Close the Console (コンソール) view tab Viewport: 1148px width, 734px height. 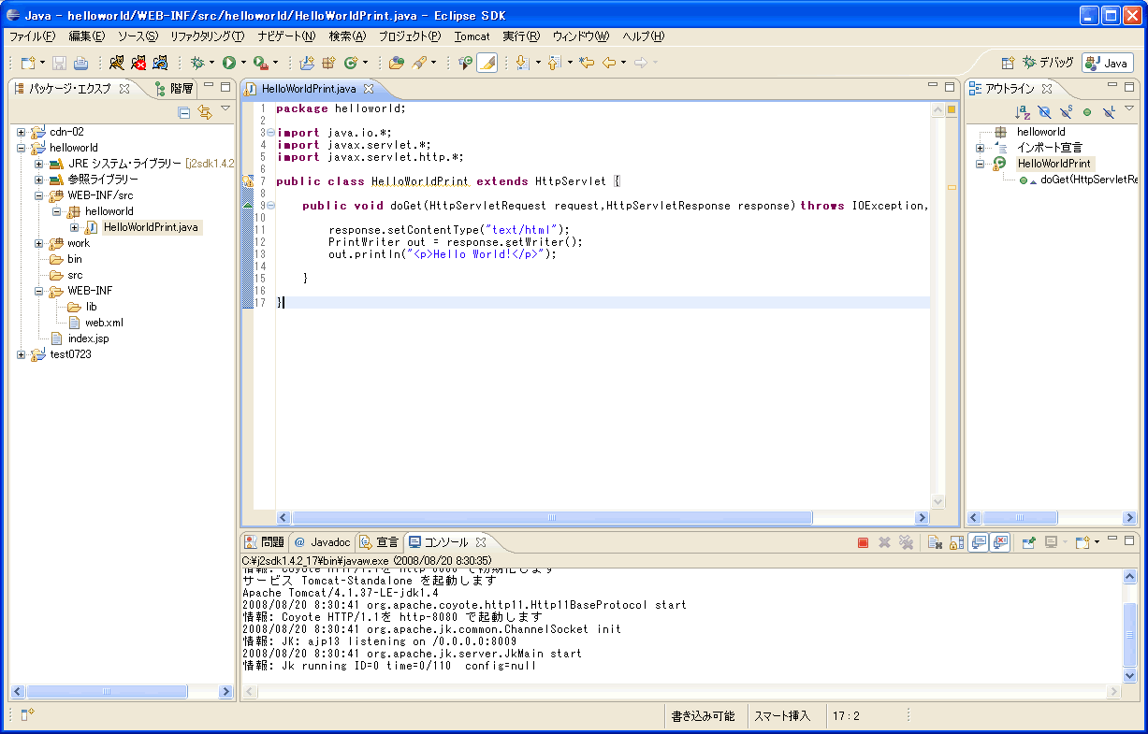coord(481,542)
